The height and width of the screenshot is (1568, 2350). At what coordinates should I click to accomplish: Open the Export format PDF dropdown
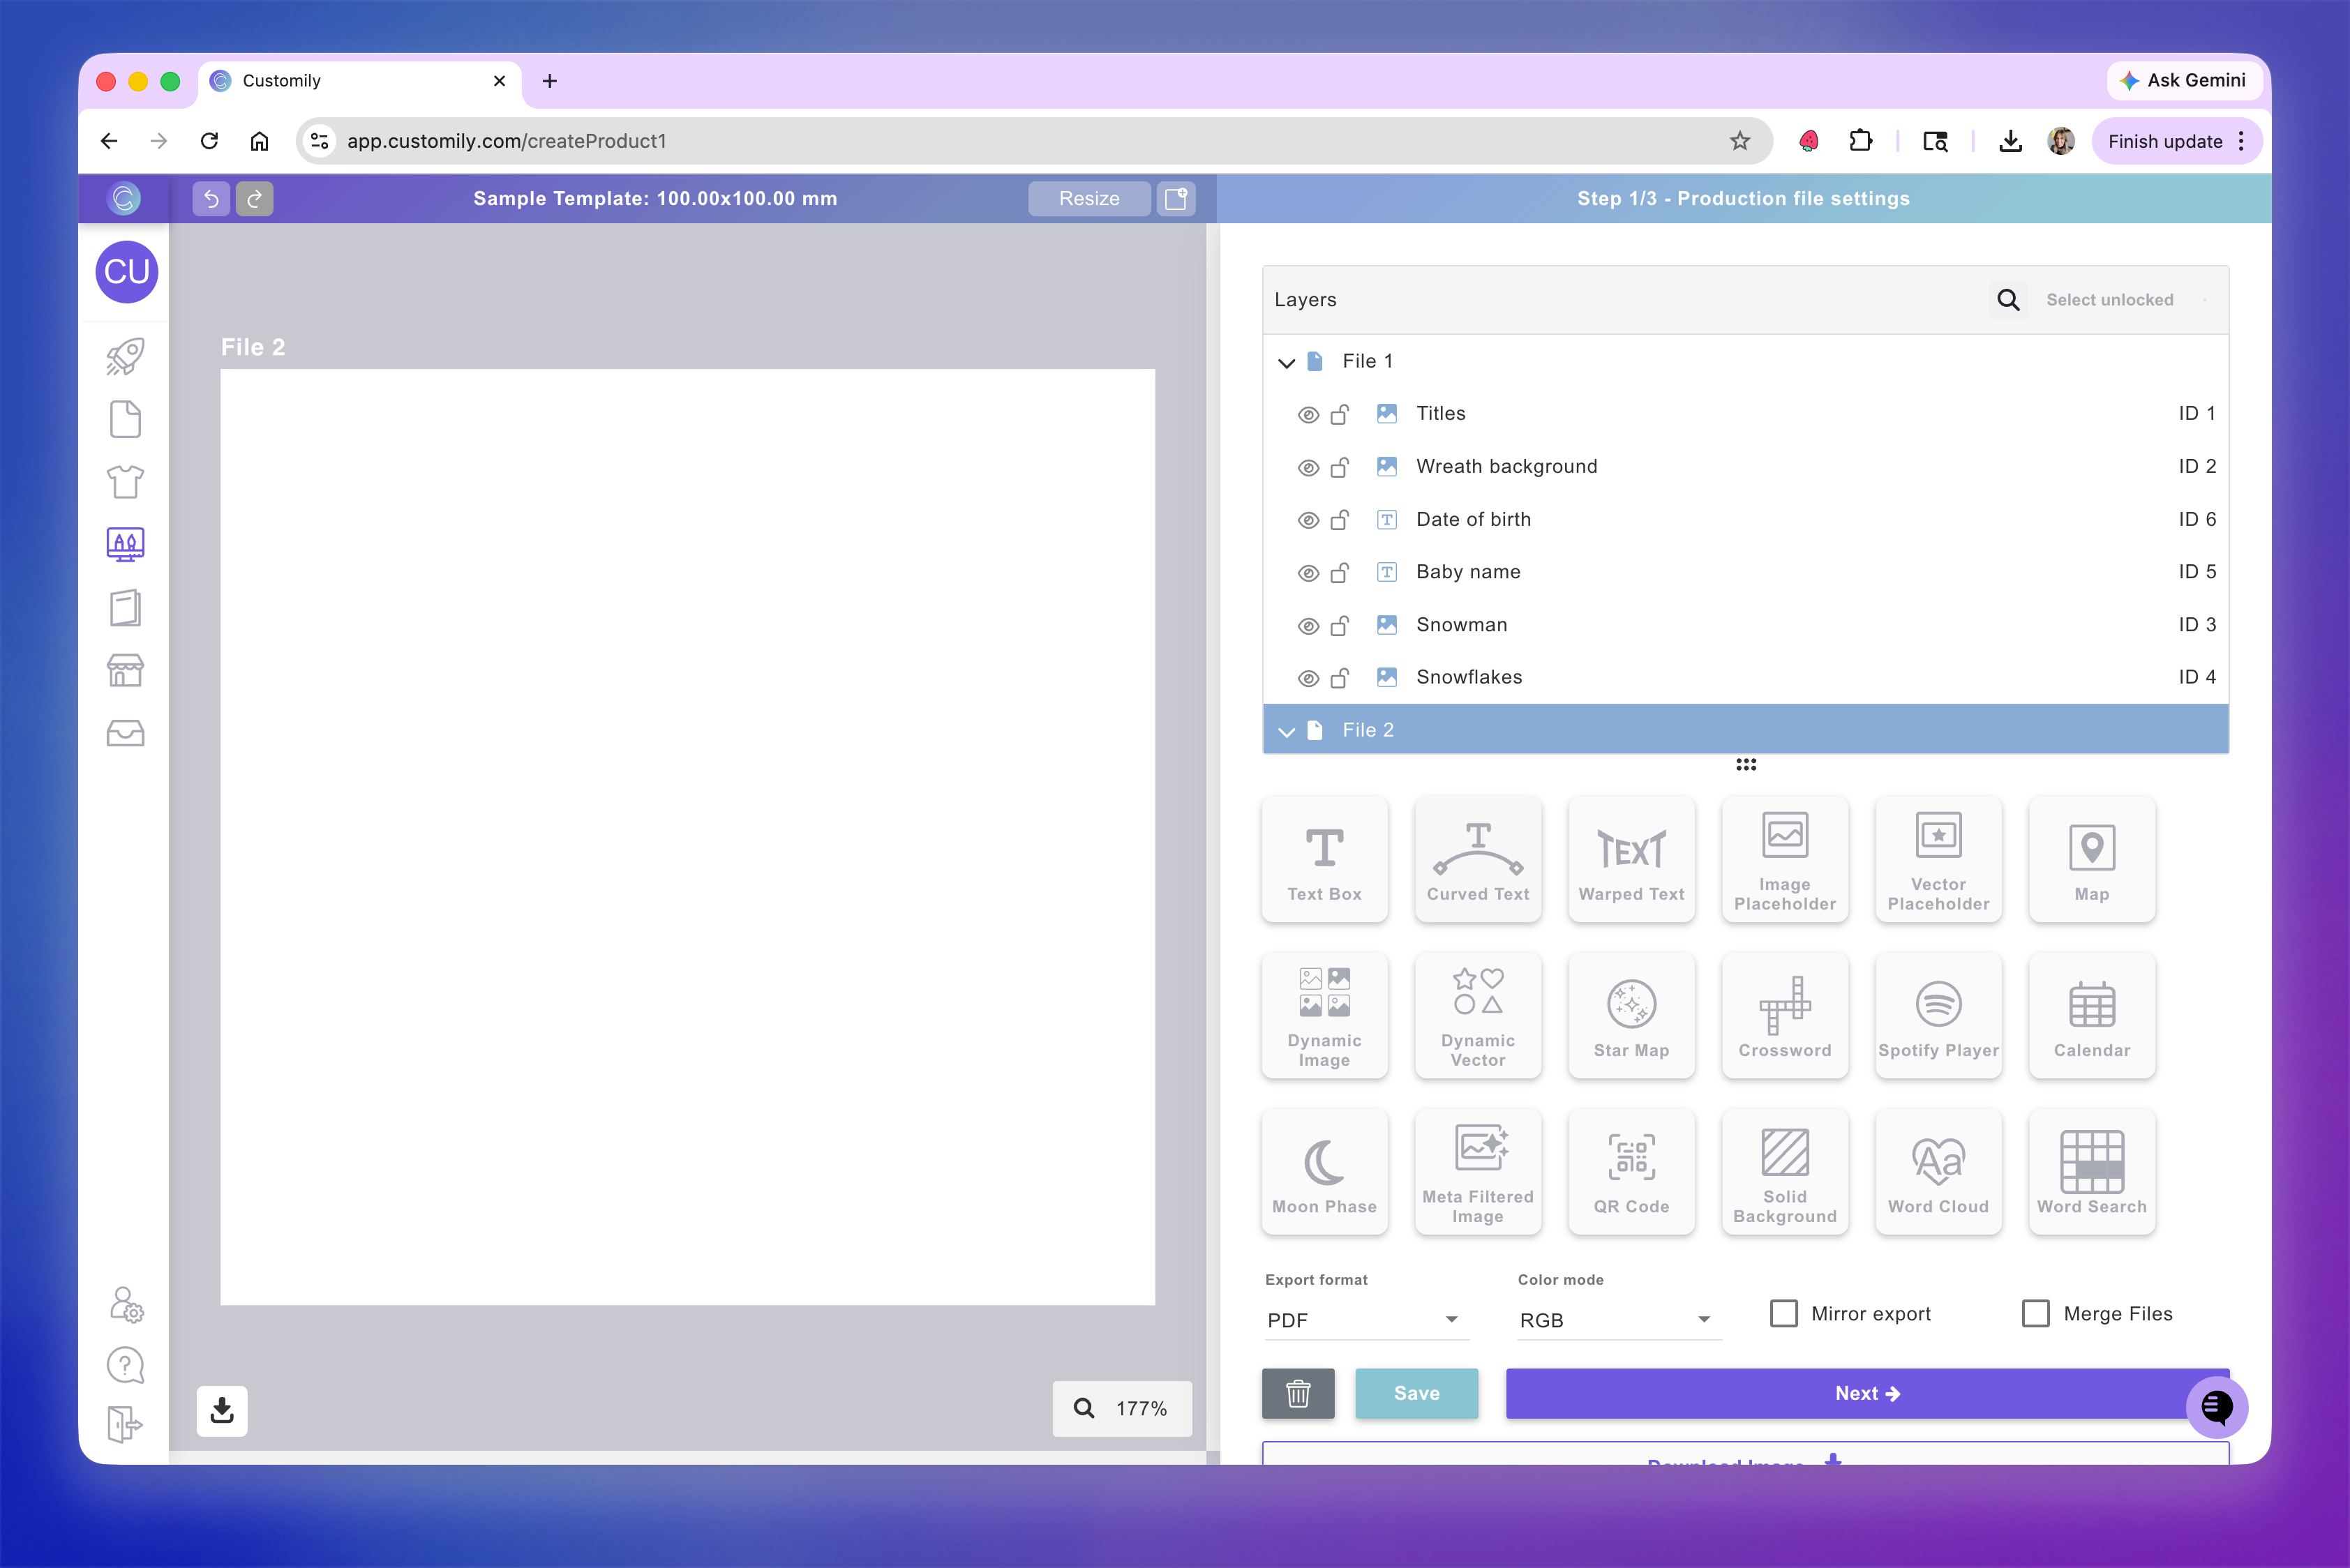(1365, 1320)
